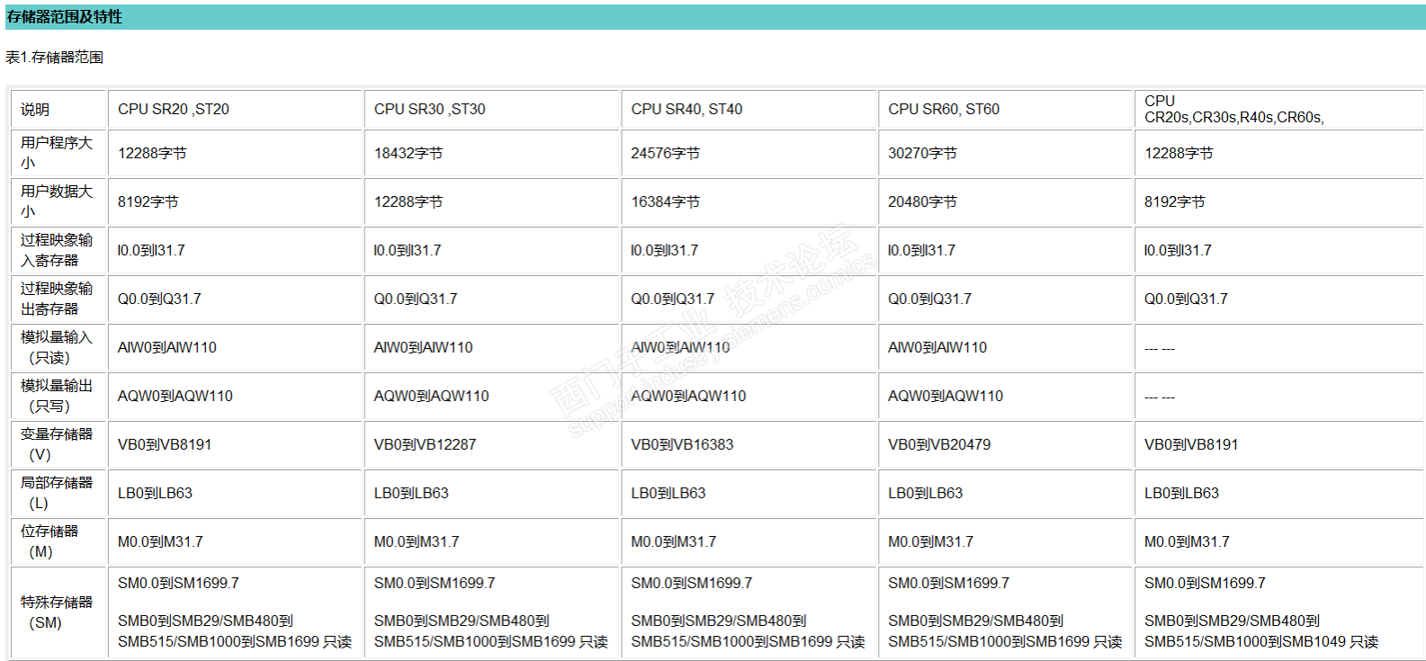
Task: Select the CPU SR20 ,ST20 column header
Action: 235,109
